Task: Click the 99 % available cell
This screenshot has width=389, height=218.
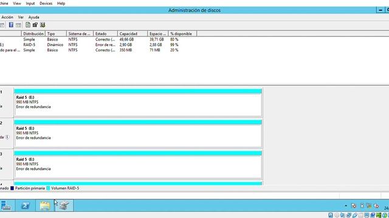Action: tap(174, 45)
